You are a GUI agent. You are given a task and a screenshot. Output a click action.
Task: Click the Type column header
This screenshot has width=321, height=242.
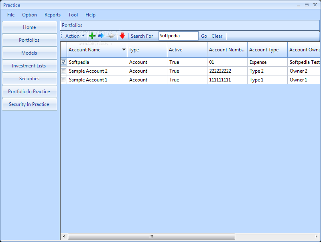point(147,50)
